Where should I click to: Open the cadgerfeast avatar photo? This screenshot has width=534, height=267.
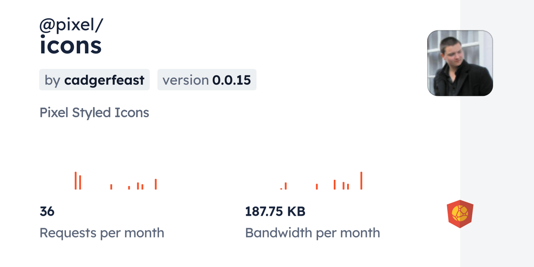(x=460, y=63)
